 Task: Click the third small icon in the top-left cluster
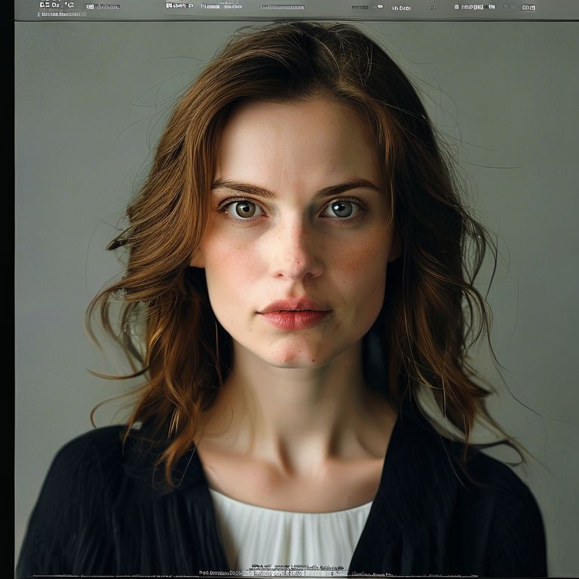[70, 5]
